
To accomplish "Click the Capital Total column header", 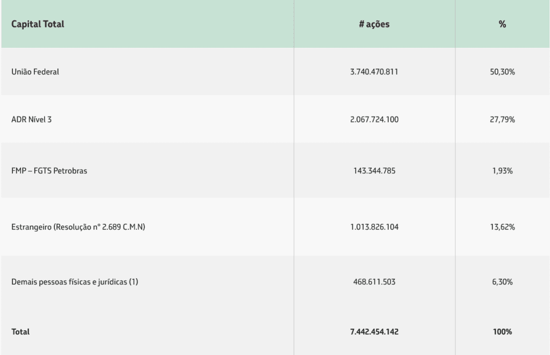I will click(x=38, y=24).
